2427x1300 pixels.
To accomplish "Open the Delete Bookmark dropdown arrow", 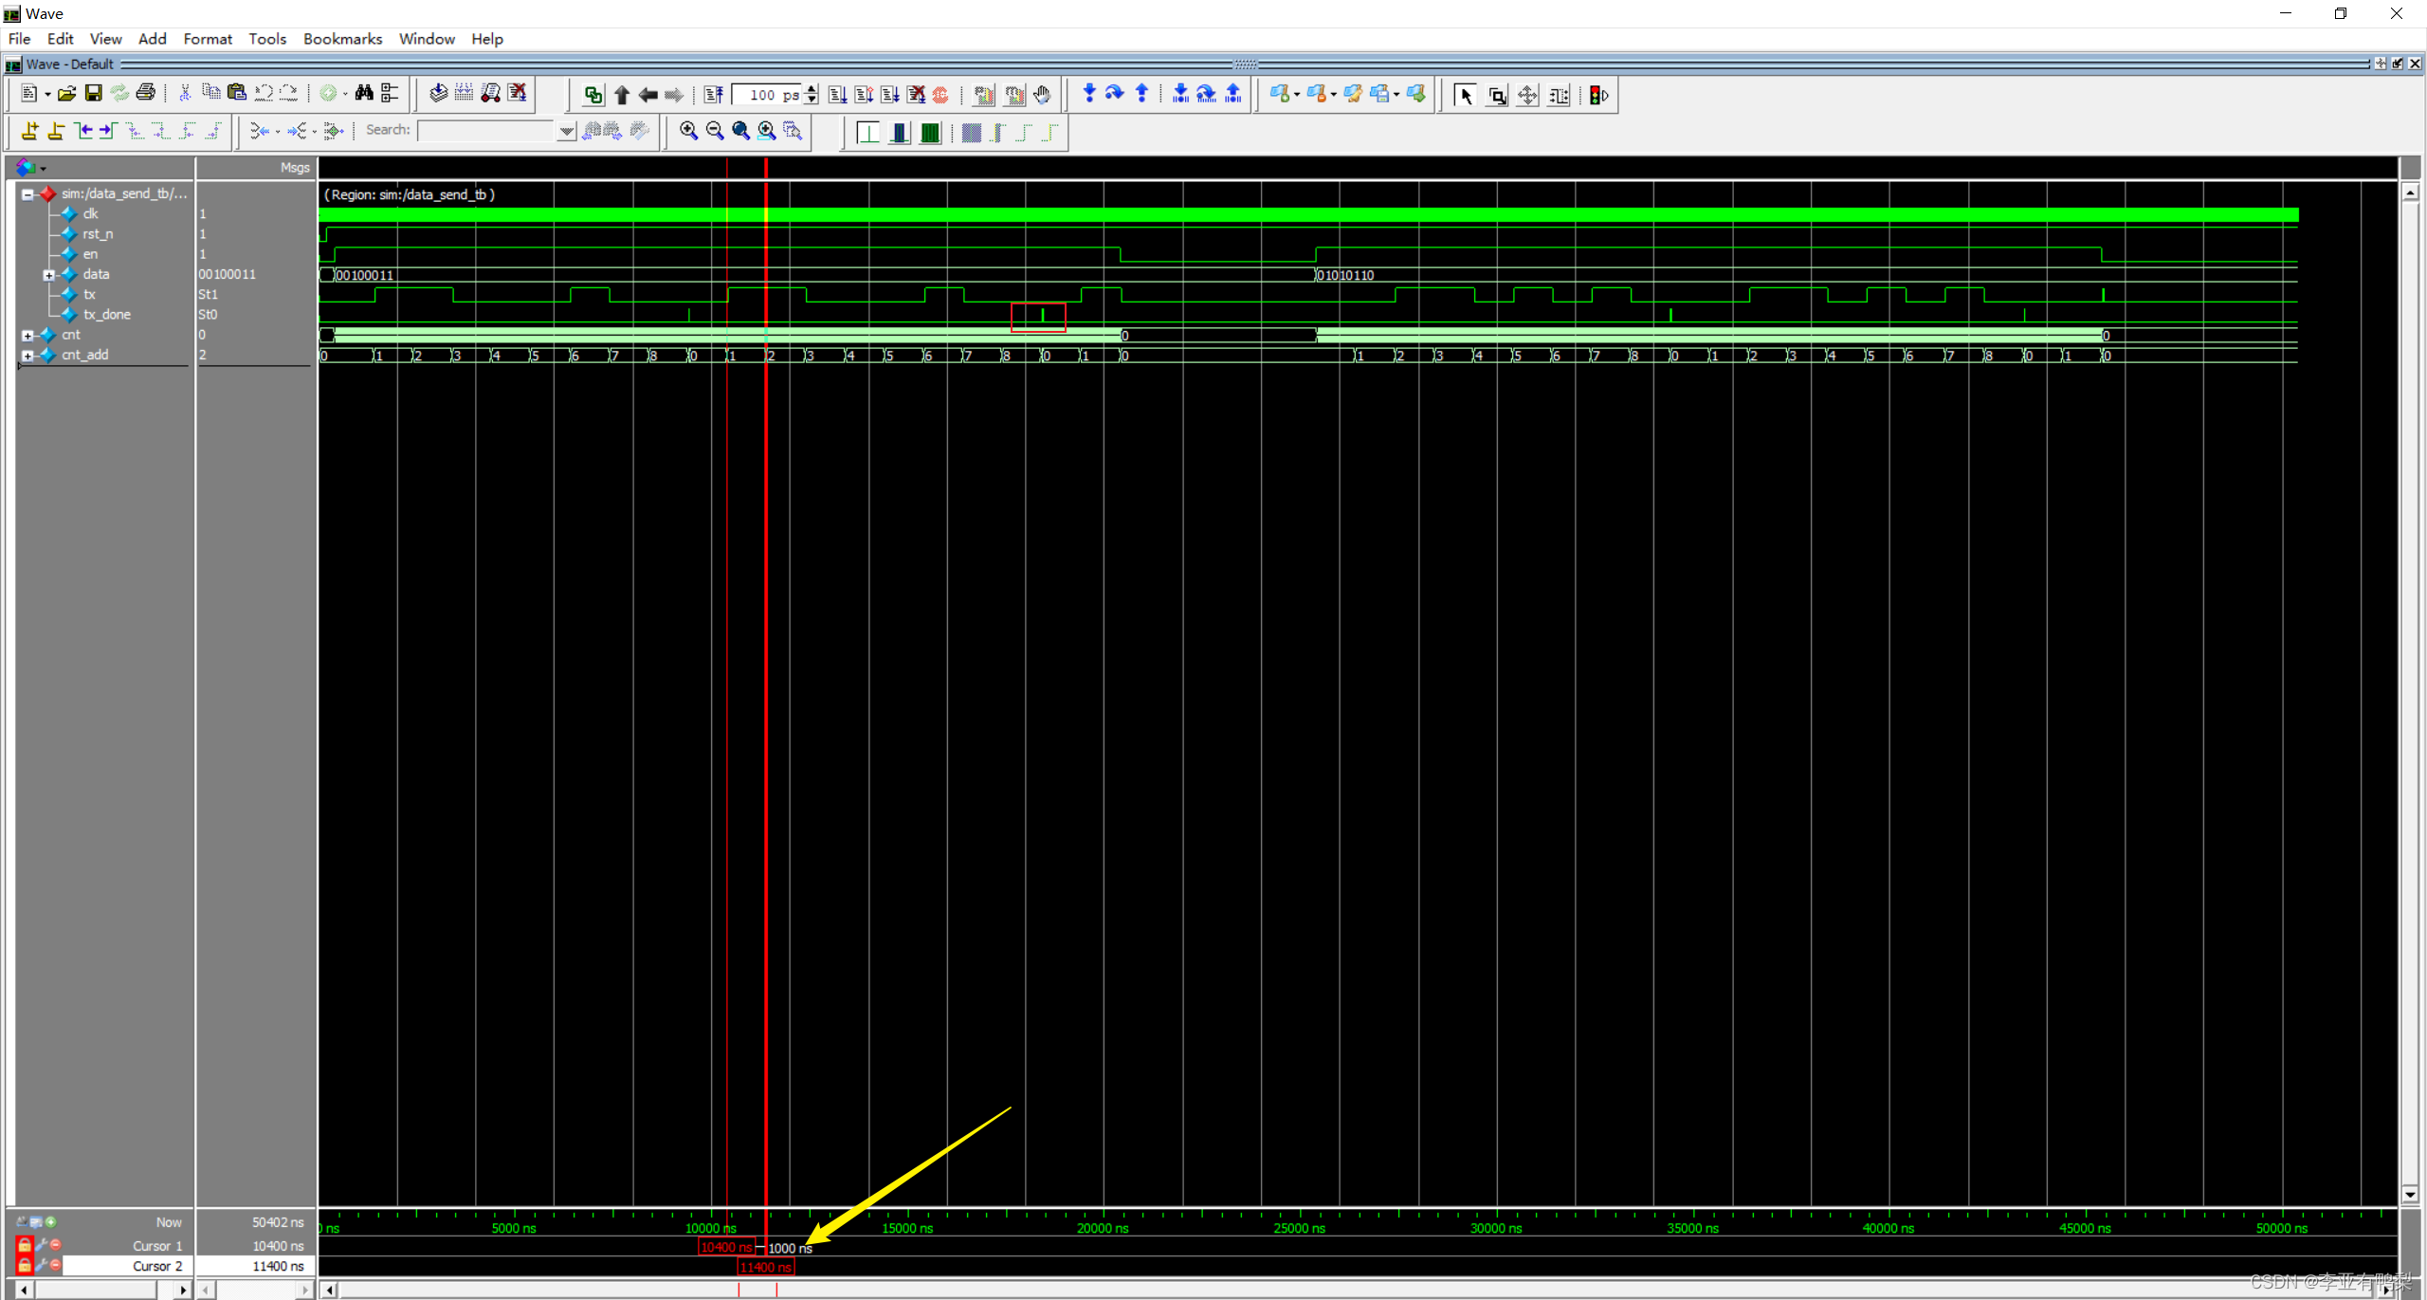I will pos(1333,95).
